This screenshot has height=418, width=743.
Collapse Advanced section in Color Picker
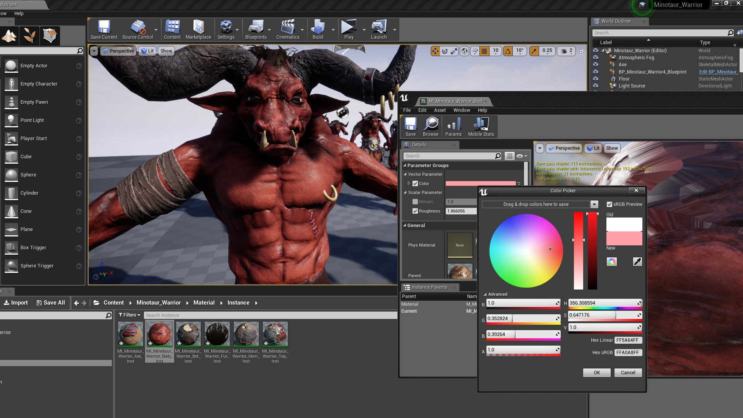485,294
